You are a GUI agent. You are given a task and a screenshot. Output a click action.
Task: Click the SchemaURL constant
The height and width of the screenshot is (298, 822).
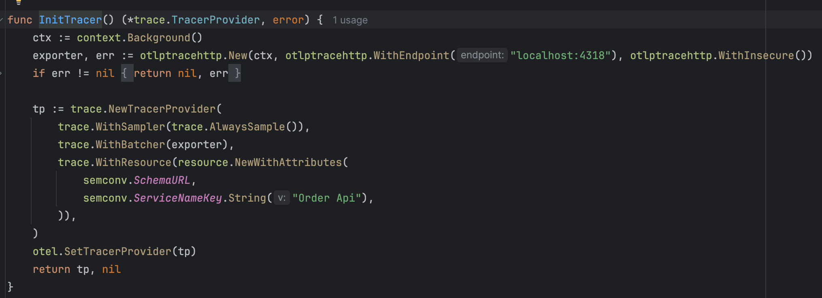point(162,180)
